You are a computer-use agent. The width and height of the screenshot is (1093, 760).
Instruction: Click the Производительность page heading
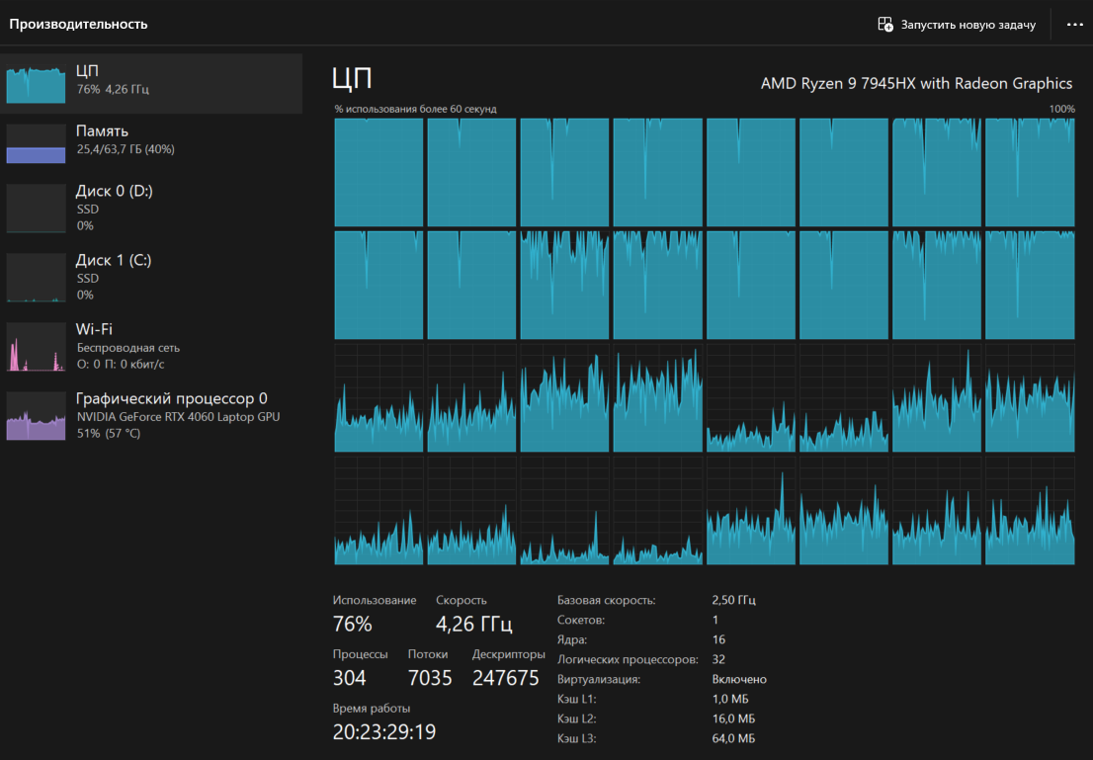tap(78, 24)
